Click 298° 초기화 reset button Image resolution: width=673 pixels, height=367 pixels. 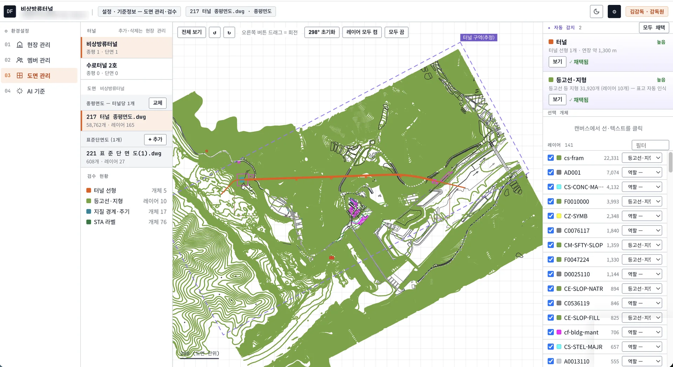coord(322,32)
